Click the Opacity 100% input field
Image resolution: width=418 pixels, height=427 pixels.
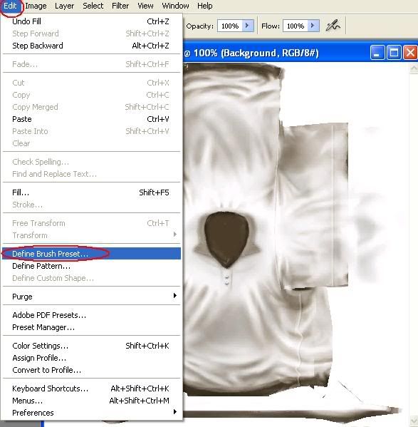[x=230, y=26]
